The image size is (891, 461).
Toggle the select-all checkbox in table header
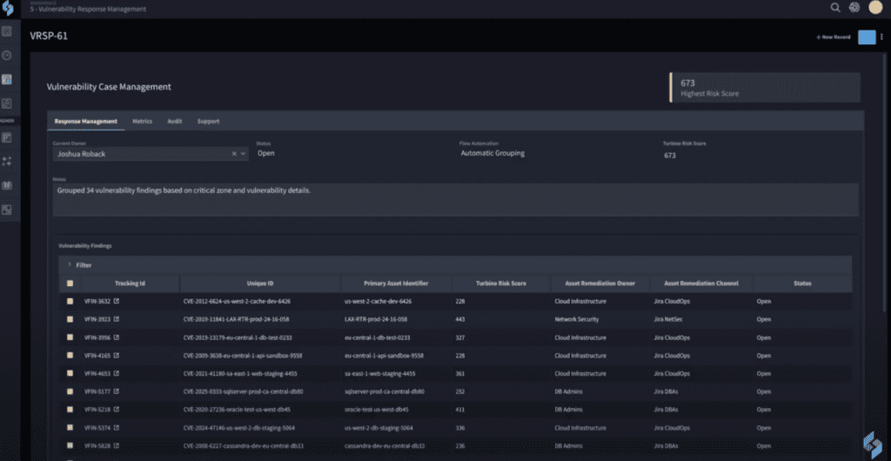[x=70, y=284]
